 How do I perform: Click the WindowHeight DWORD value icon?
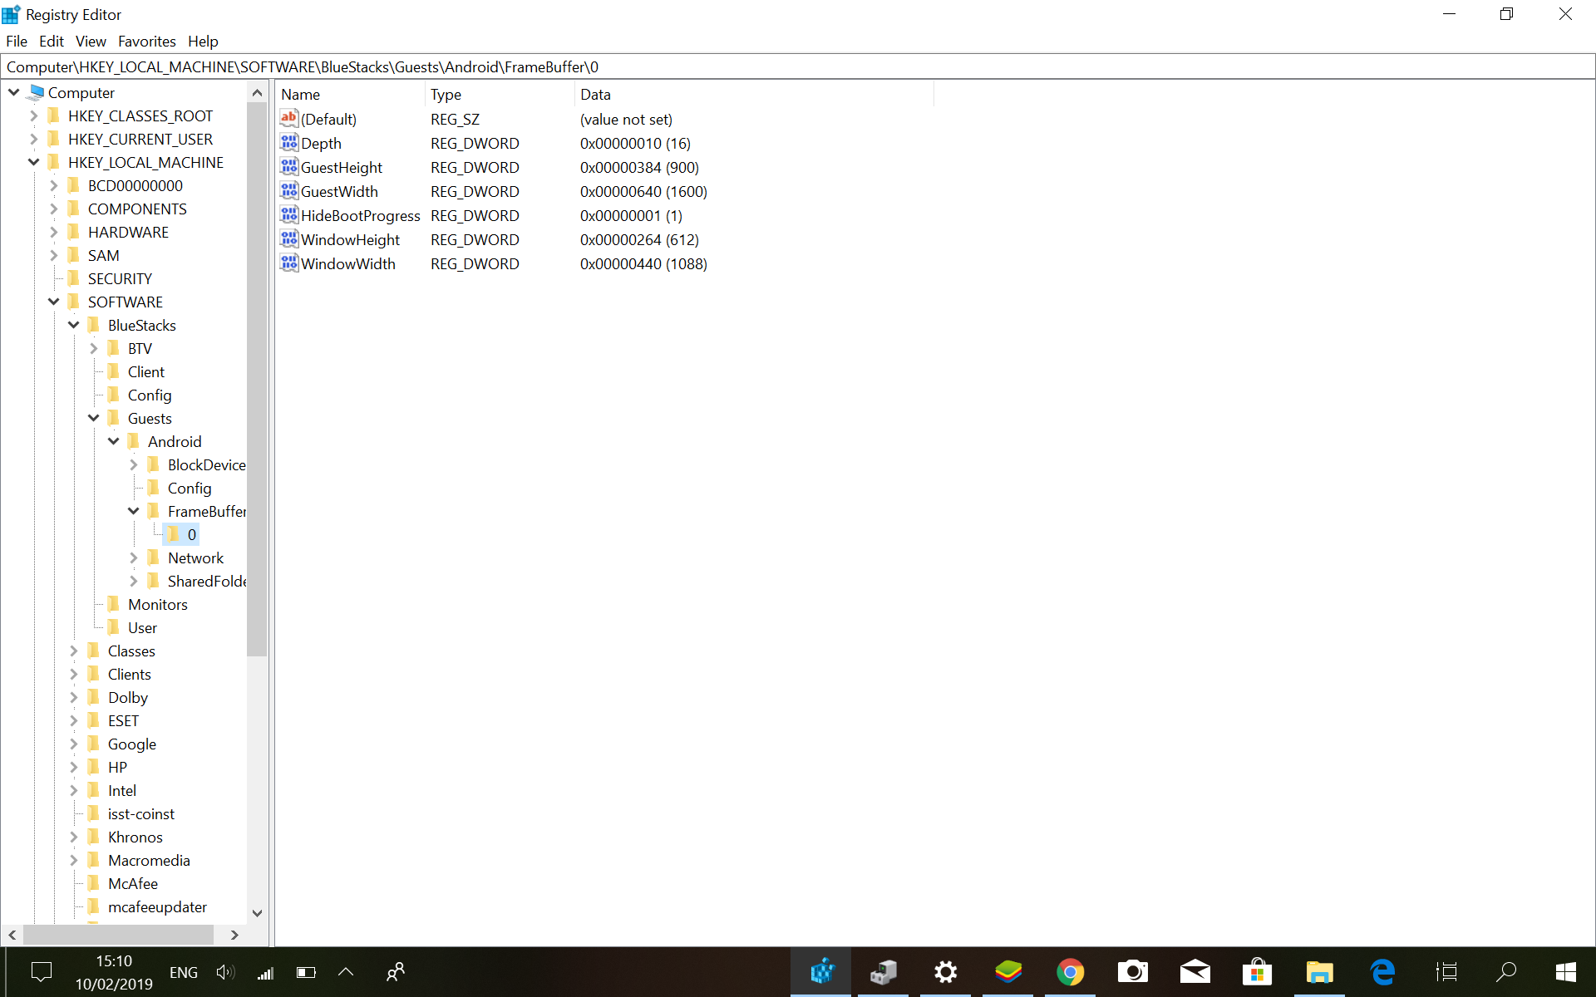pyautogui.click(x=288, y=239)
